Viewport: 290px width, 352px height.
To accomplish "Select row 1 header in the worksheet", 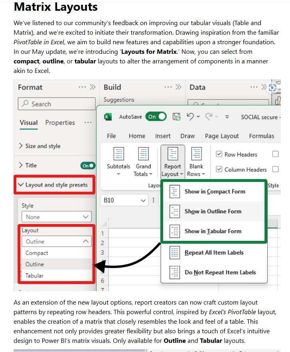I will (103, 234).
